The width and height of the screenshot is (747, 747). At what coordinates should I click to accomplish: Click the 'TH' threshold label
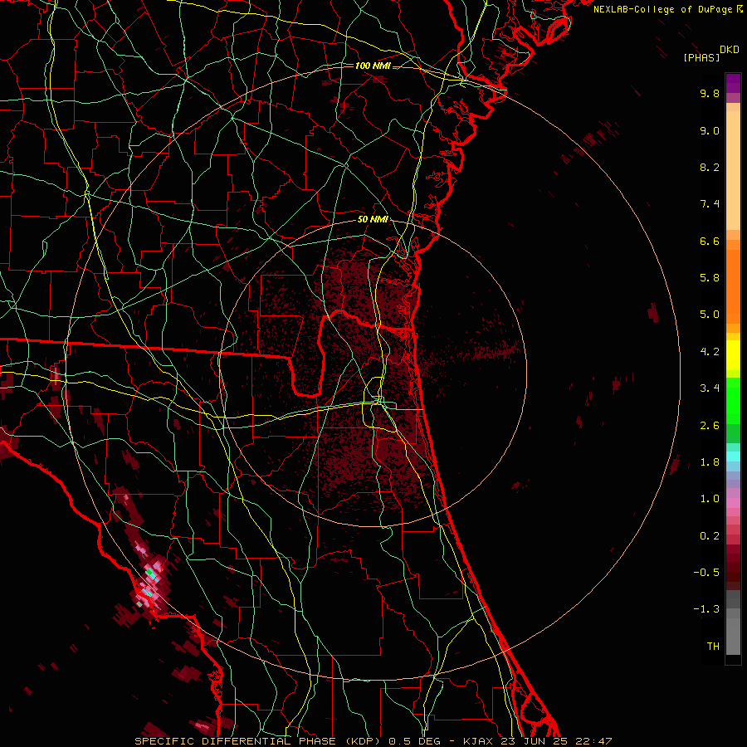[713, 647]
